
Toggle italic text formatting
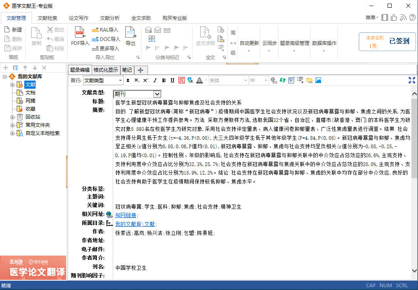(155, 80)
